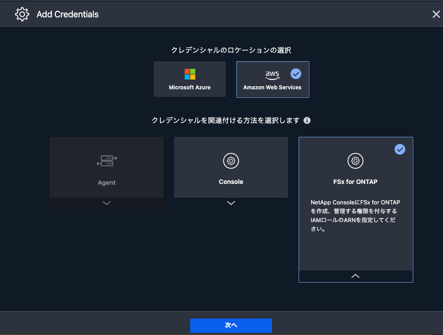This screenshot has width=443, height=335.
Task: Click the Console gear icon
Action: (x=231, y=161)
